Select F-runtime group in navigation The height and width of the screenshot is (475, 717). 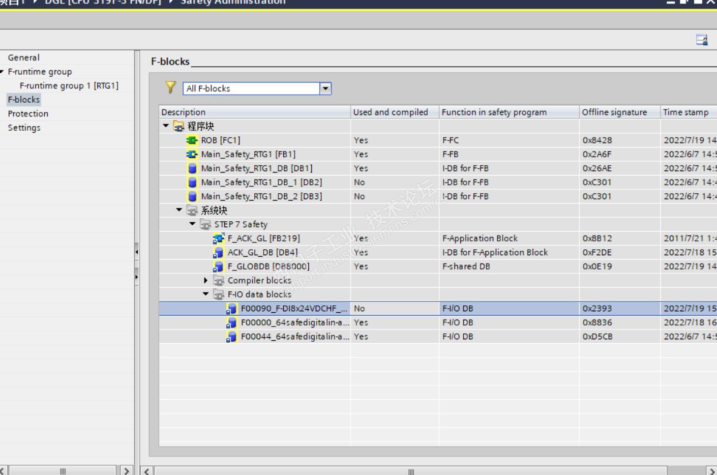tap(40, 72)
